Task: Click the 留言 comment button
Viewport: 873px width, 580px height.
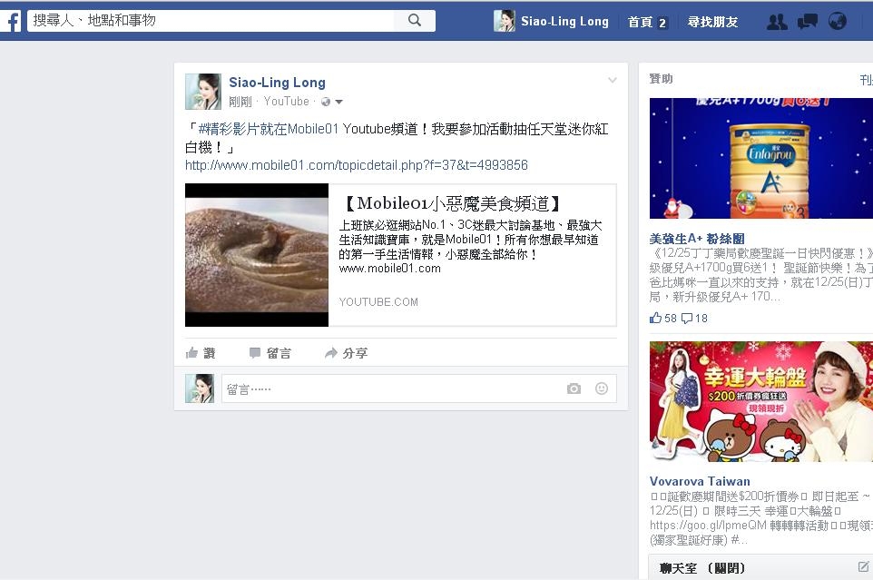Action: 270,353
